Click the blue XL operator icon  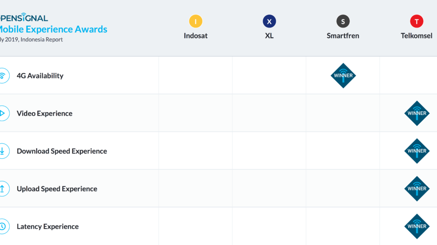[269, 21]
